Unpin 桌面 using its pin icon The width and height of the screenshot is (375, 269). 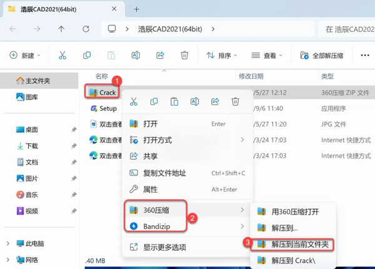click(74, 129)
